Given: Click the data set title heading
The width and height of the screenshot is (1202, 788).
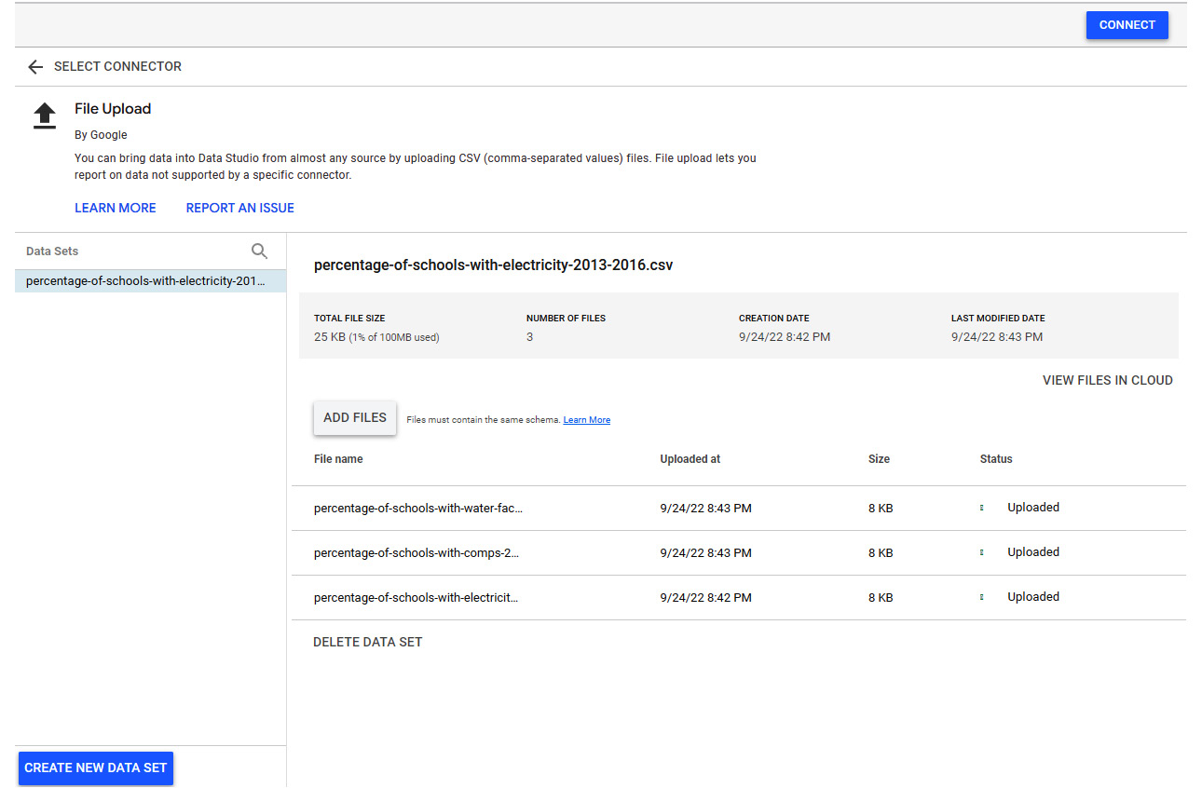Looking at the screenshot, I should [x=493, y=265].
